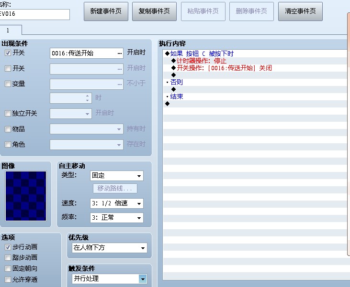Open the 变量 picker ellipsis
Viewport: 350px width, 287px height.
(120, 85)
